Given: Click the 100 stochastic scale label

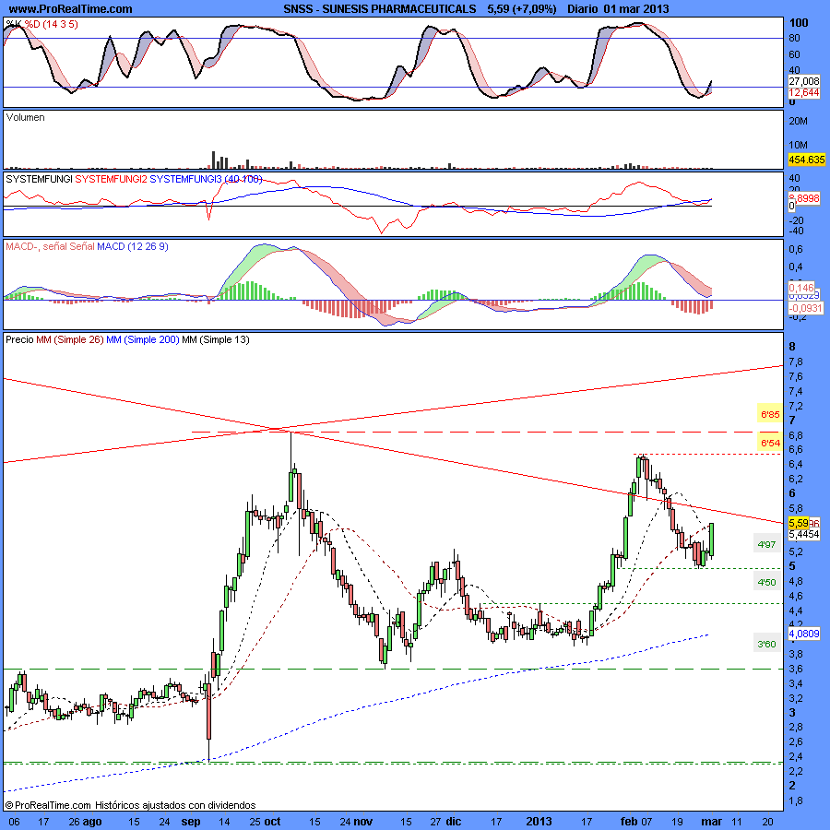Looking at the screenshot, I should coord(799,22).
